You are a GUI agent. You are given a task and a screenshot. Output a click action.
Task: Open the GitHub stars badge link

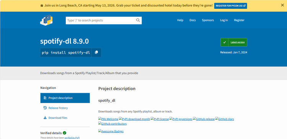225,119
